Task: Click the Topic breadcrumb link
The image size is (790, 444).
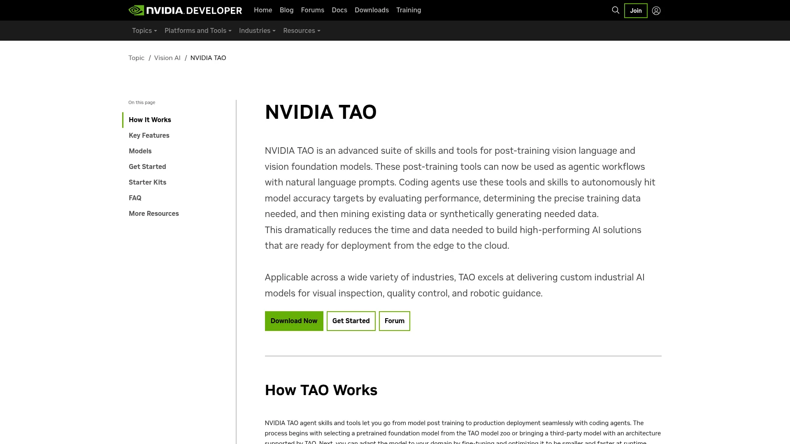Action: coord(136,58)
